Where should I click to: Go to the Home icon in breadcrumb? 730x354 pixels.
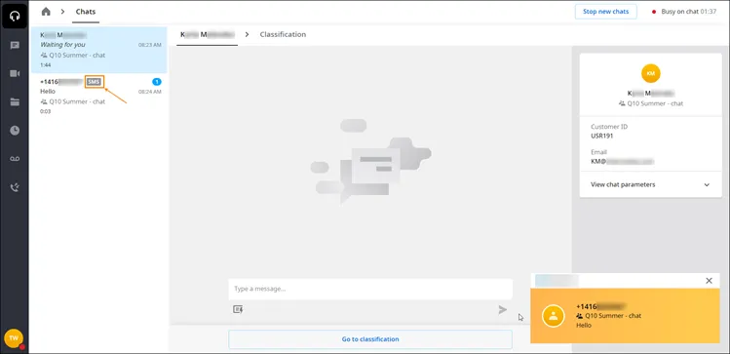coord(46,11)
